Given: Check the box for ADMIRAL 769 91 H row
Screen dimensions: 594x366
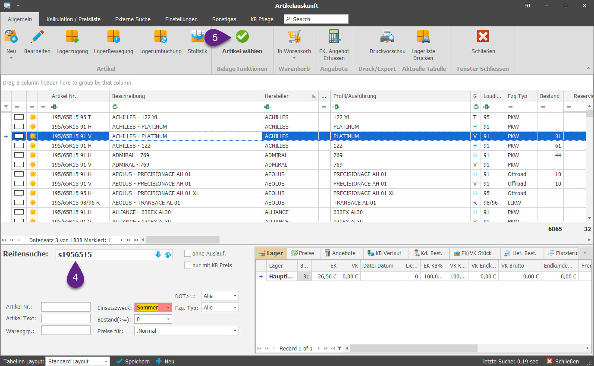Looking at the screenshot, I should [x=19, y=155].
